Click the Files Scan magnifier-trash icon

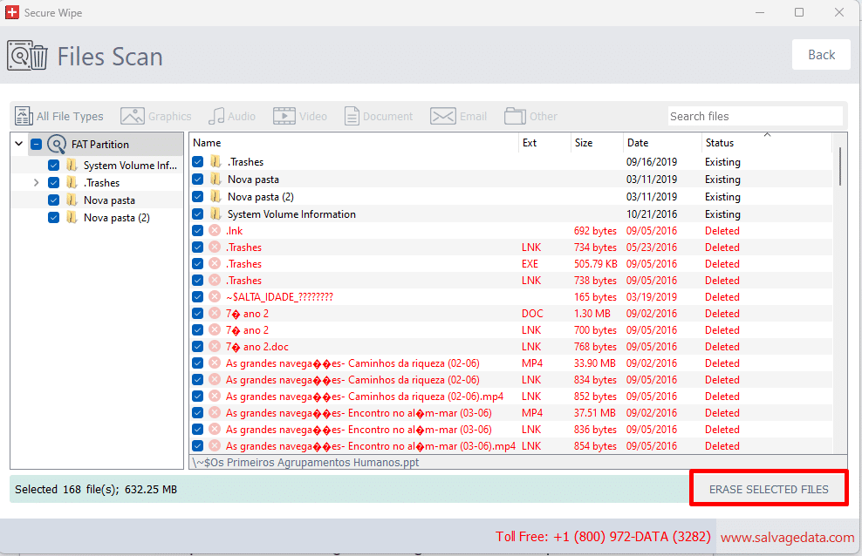[27, 56]
